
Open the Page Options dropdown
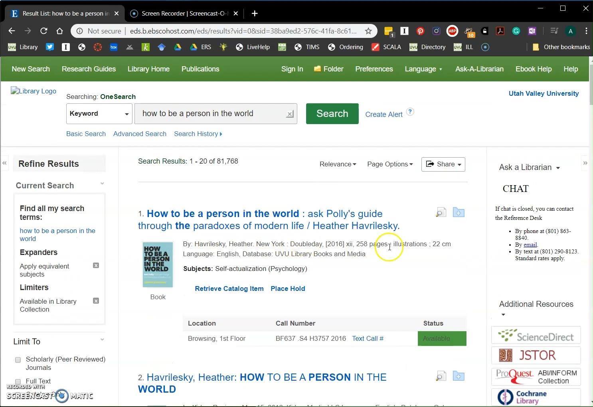[390, 164]
